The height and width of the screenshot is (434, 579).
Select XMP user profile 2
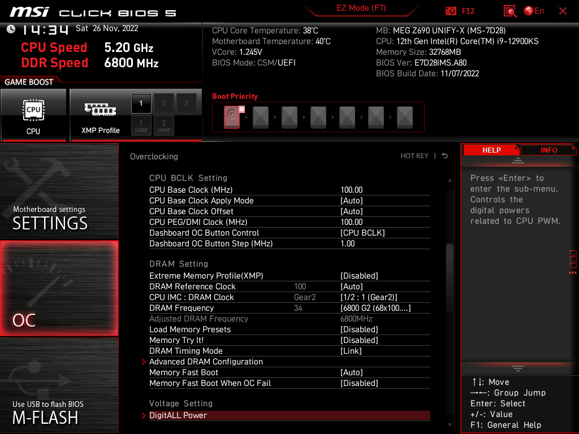click(x=163, y=125)
